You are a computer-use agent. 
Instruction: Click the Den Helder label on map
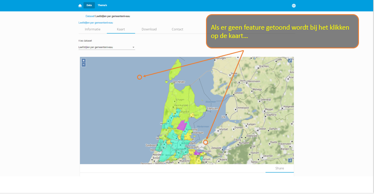pyautogui.click(x=179, y=82)
